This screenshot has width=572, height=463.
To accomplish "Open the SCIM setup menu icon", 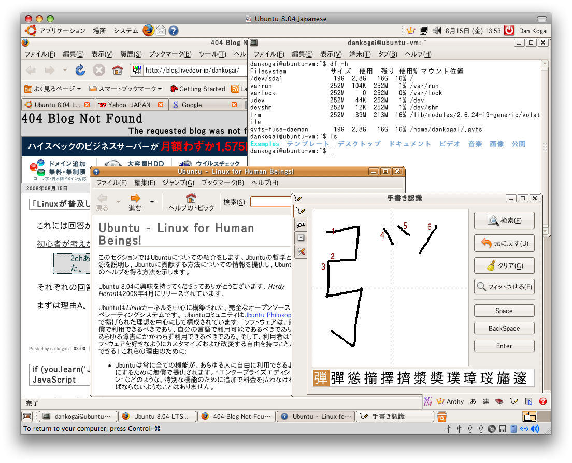I will point(528,401).
